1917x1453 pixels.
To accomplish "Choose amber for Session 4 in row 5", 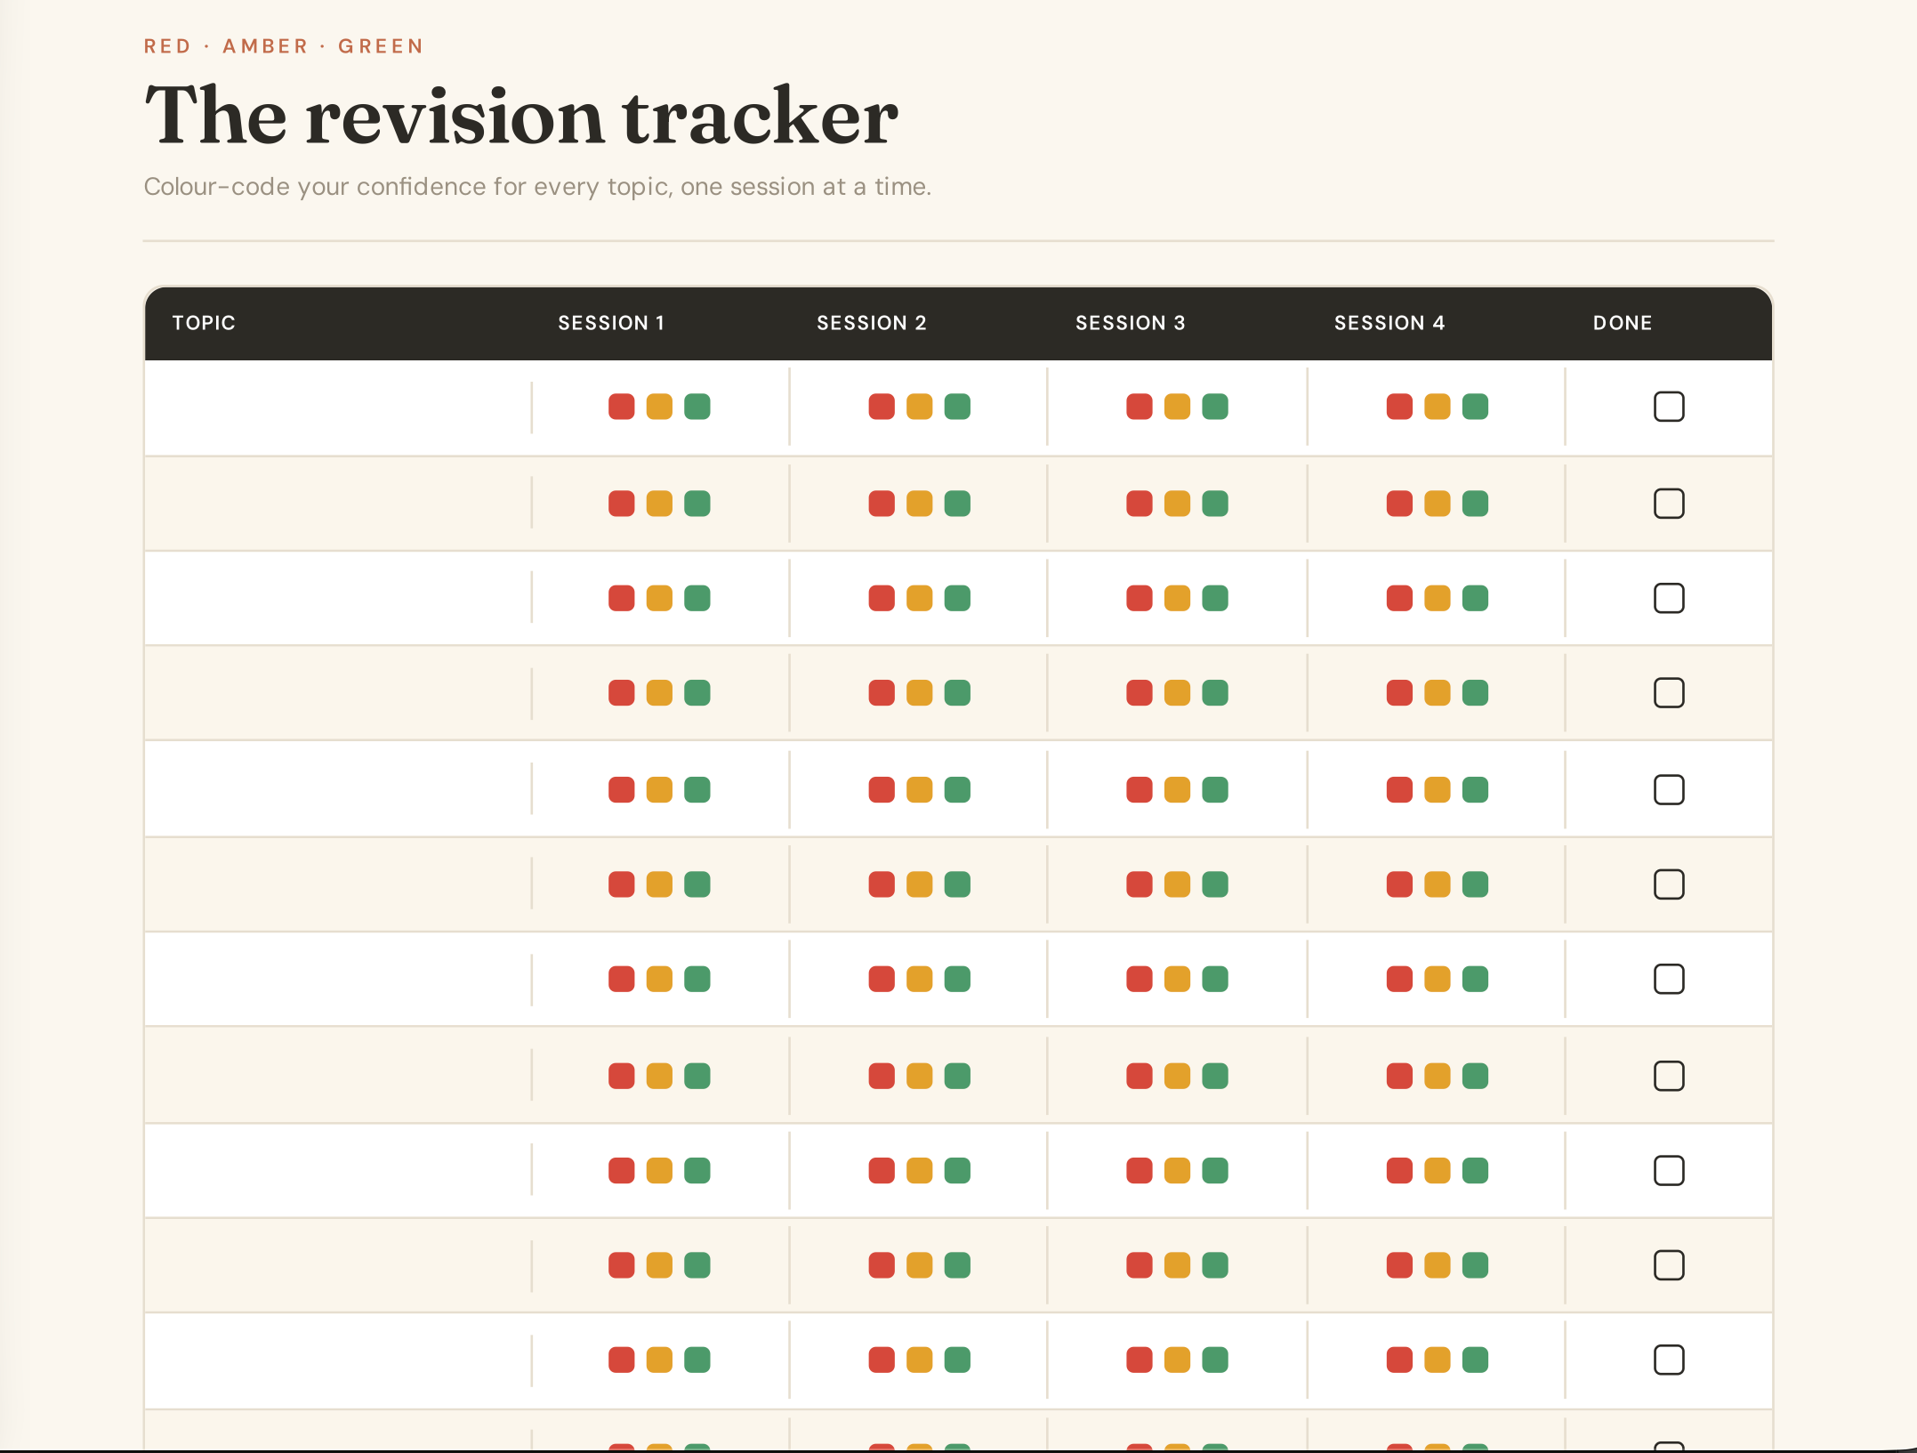I will (x=1438, y=789).
